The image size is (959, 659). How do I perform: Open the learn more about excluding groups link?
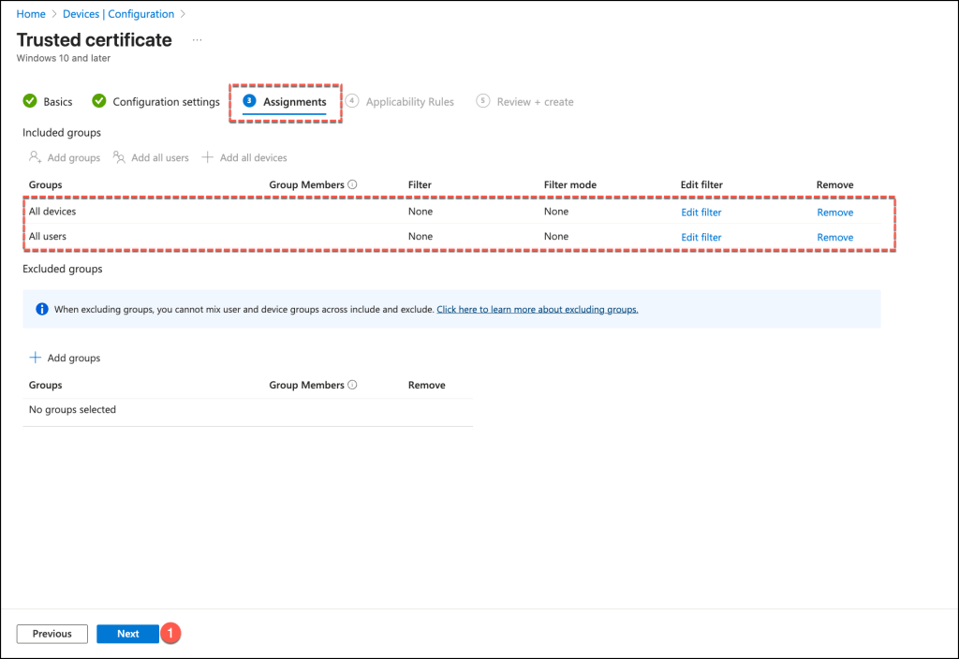537,309
